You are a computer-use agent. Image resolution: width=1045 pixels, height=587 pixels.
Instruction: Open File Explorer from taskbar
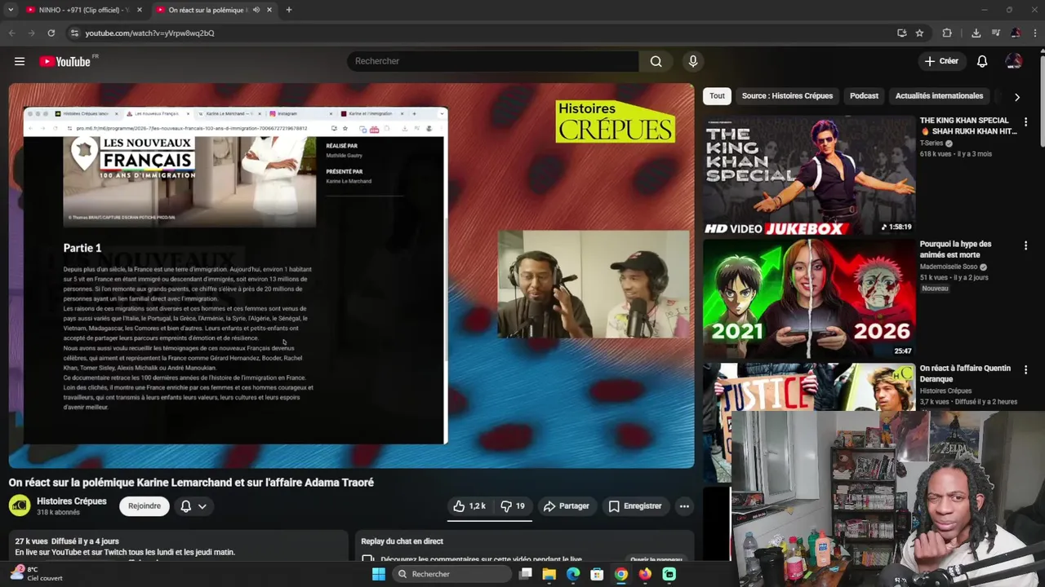pyautogui.click(x=549, y=574)
